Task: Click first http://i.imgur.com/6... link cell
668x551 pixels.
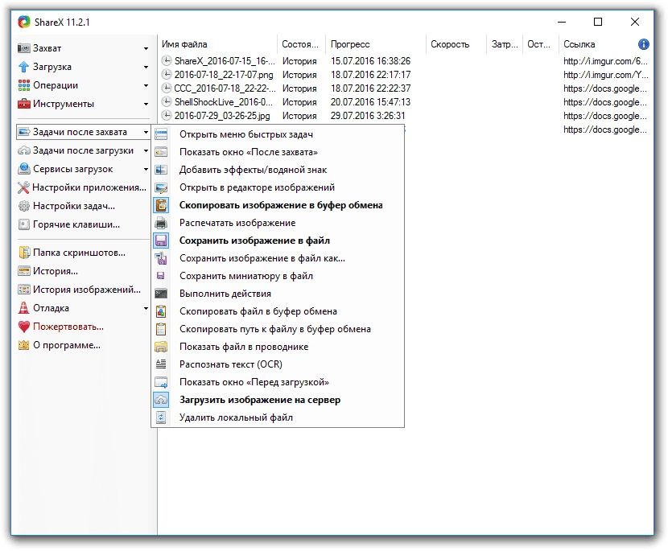Action: (605, 61)
